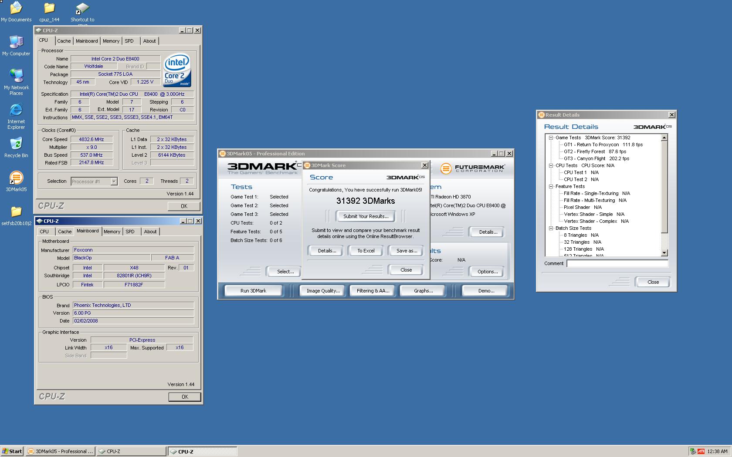The width and height of the screenshot is (732, 457).
Task: Click Submit Your Results button
Action: click(366, 216)
